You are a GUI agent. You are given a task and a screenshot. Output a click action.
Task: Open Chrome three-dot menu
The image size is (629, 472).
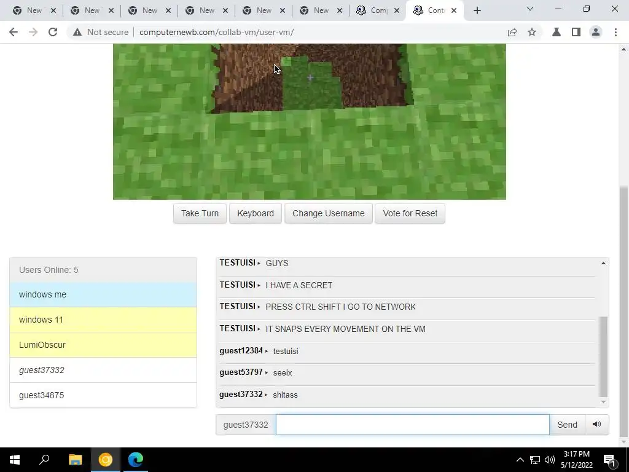pos(615,32)
